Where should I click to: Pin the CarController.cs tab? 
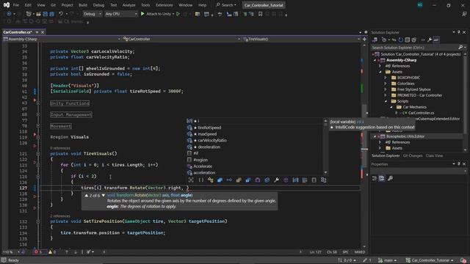[x=37, y=32]
